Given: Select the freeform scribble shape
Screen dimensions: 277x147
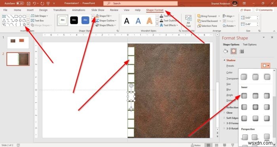Looking at the screenshot, I should pos(4,24).
